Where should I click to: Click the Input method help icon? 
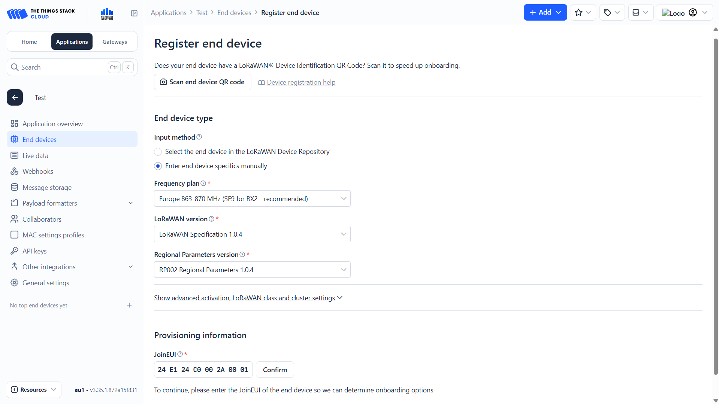pyautogui.click(x=199, y=137)
